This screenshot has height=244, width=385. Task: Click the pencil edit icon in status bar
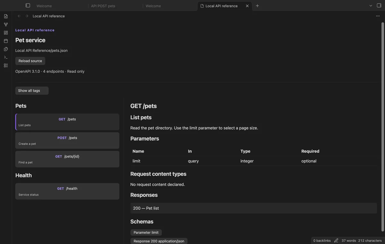pos(336,240)
